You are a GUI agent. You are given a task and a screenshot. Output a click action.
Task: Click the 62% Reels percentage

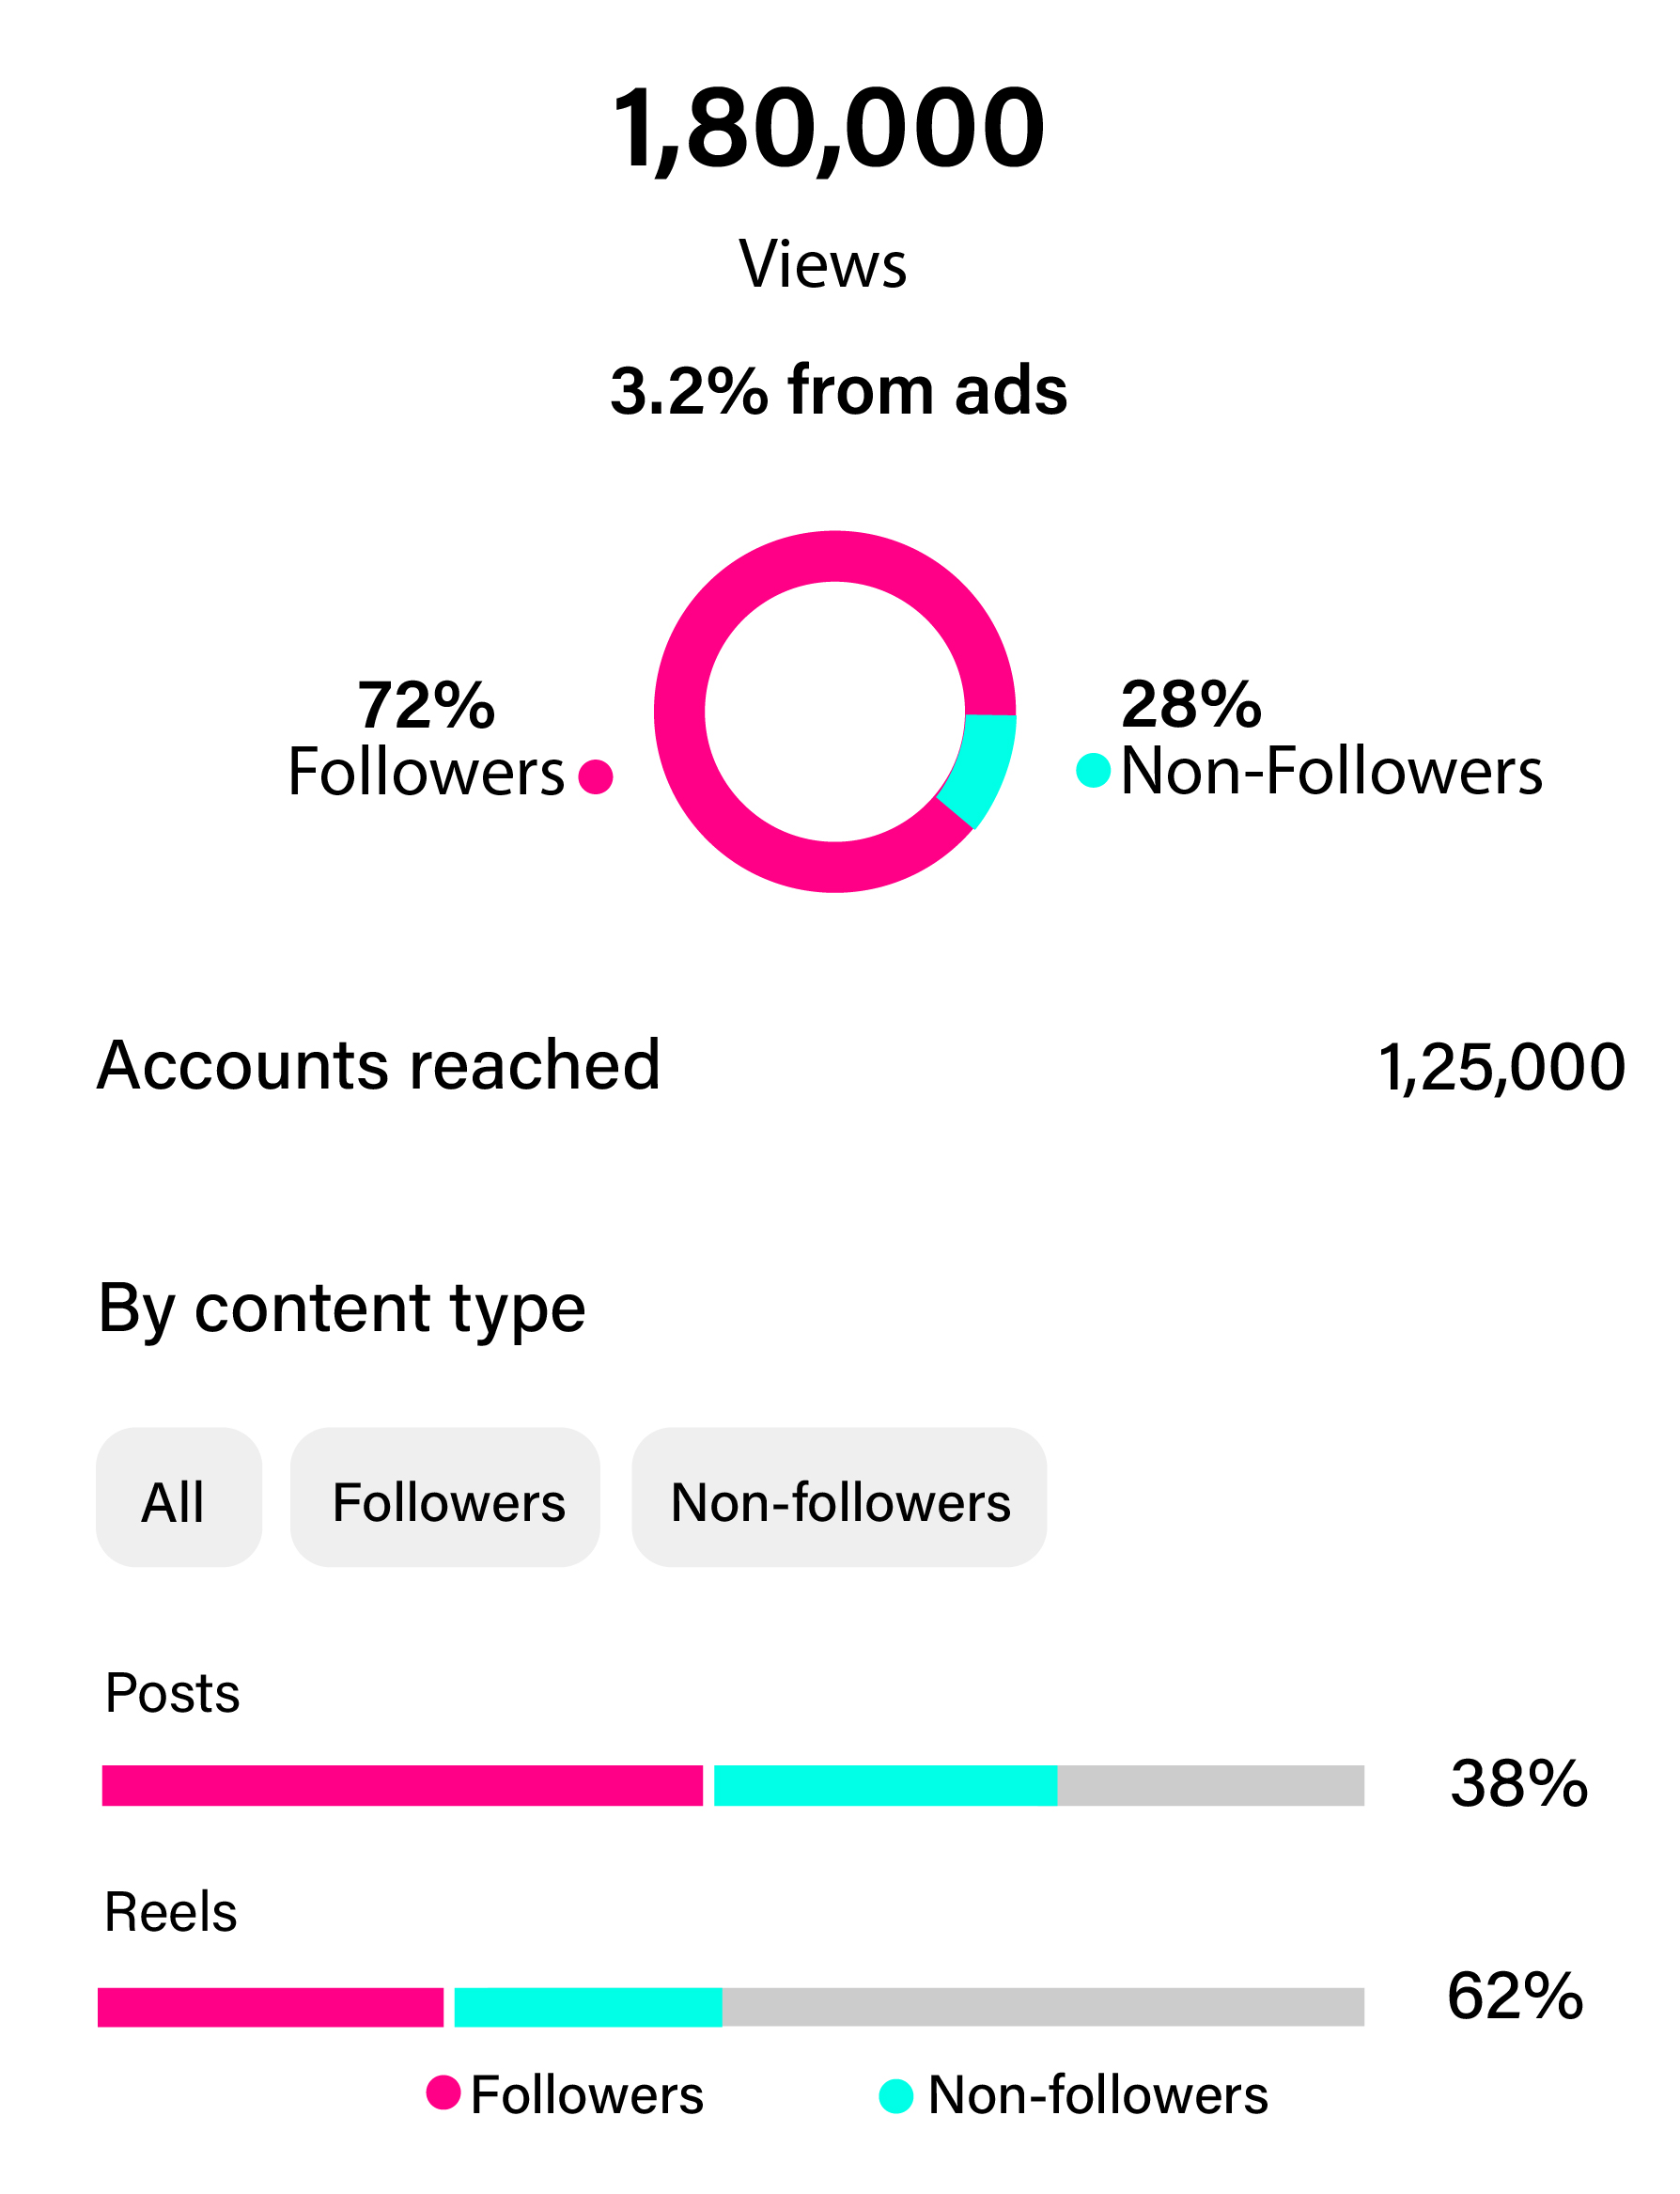pos(1515,1996)
